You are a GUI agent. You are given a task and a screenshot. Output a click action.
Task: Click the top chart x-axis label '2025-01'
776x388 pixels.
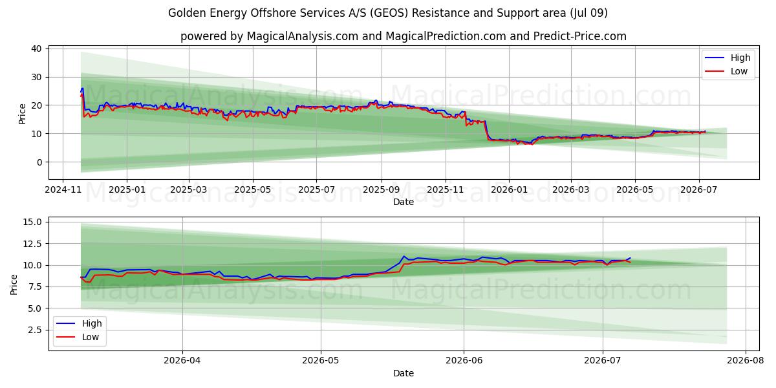[x=126, y=191]
